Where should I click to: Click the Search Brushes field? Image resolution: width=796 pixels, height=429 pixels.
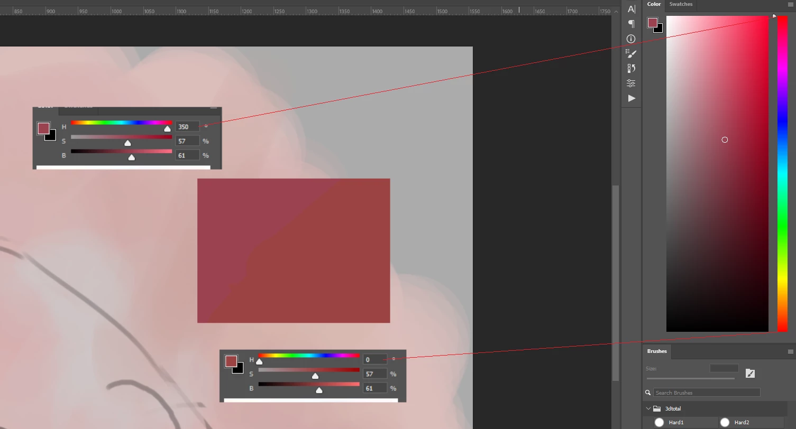(x=707, y=393)
